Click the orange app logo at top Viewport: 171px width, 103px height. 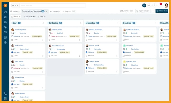click(5, 6)
